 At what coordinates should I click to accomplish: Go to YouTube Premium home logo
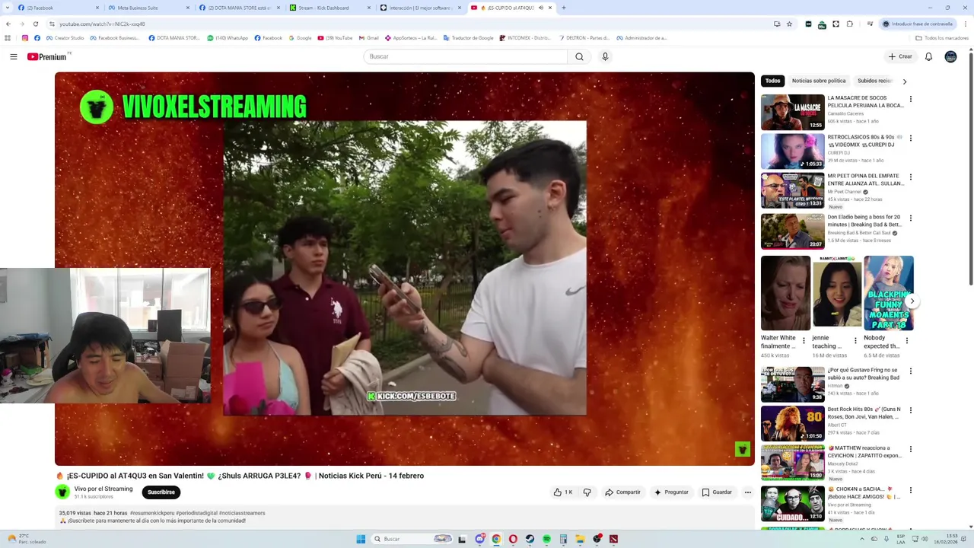(x=47, y=56)
